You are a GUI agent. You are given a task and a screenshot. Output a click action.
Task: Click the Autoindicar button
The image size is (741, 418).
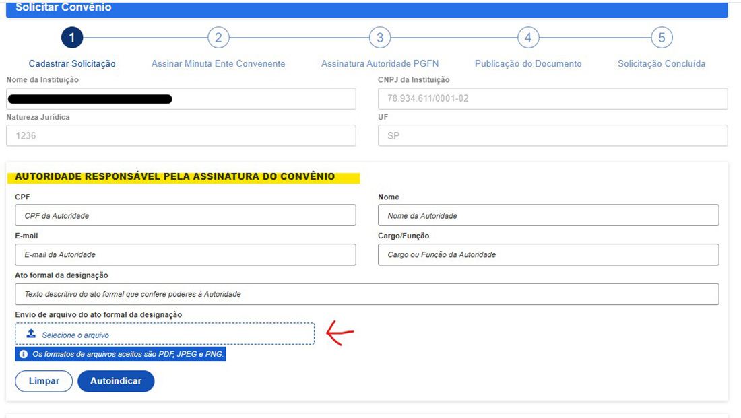tap(116, 381)
